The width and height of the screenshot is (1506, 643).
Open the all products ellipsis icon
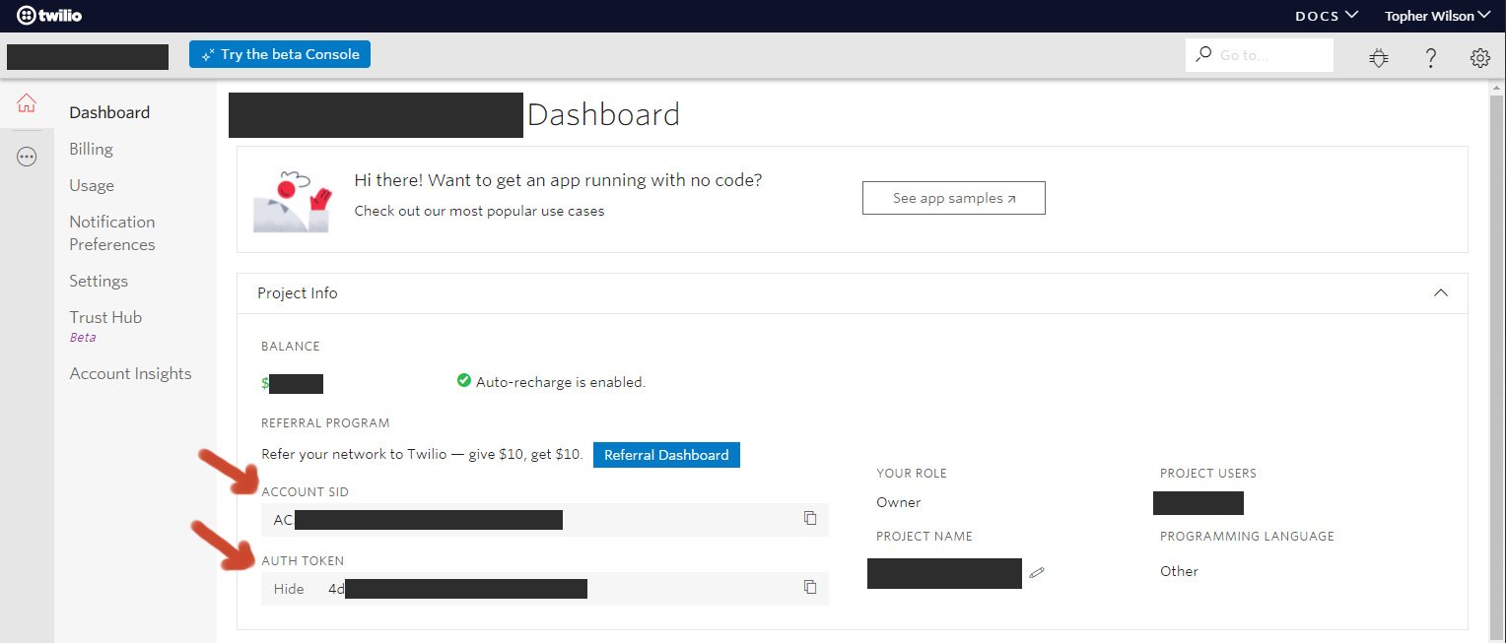tap(27, 157)
